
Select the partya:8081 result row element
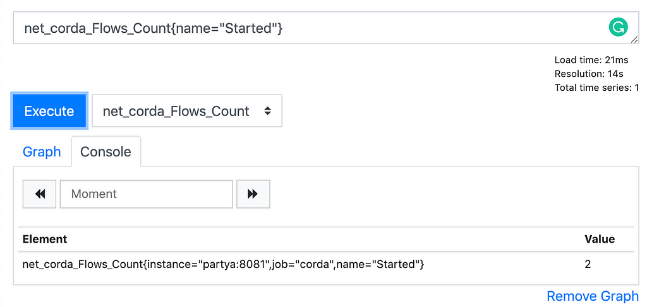223,264
